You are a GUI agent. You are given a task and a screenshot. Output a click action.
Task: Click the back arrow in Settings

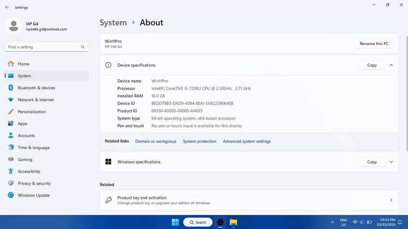click(x=7, y=7)
